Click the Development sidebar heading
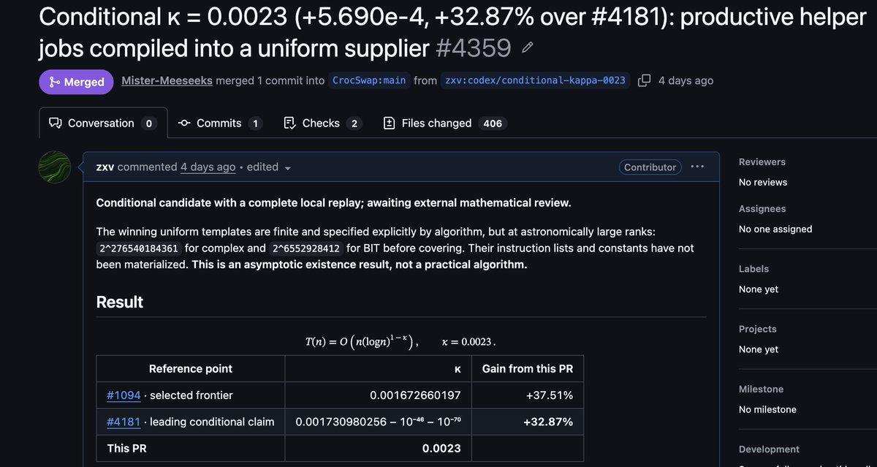The width and height of the screenshot is (877, 467). (x=769, y=449)
